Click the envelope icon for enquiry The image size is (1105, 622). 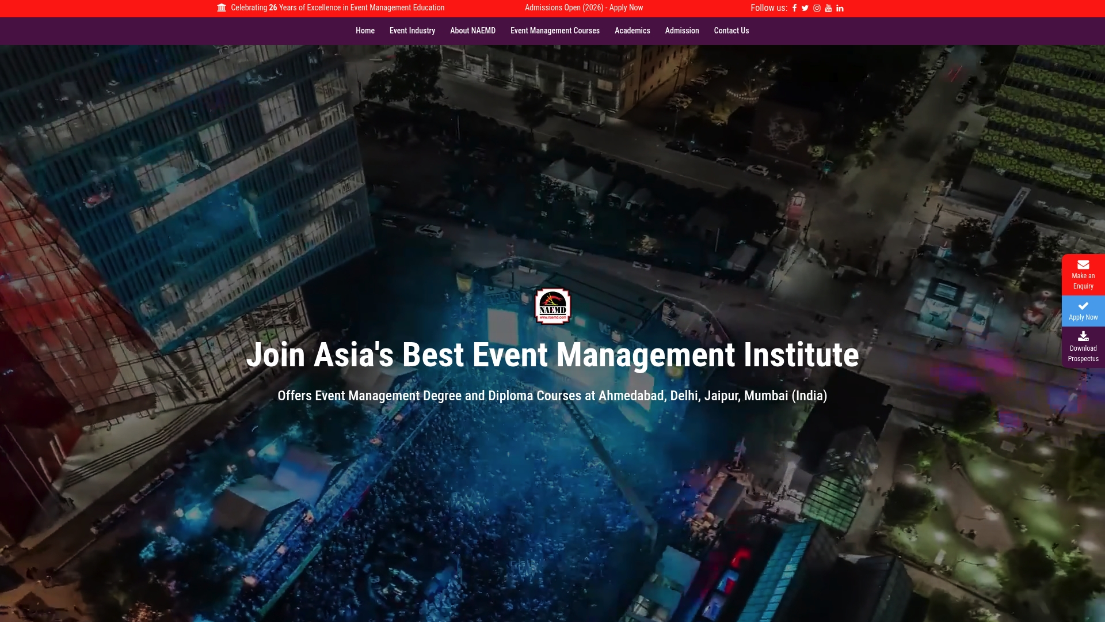pos(1083,264)
